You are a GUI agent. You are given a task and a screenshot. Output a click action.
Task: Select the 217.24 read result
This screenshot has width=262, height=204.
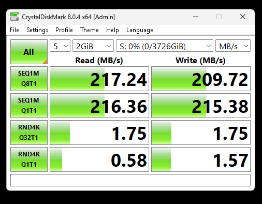tap(99, 79)
